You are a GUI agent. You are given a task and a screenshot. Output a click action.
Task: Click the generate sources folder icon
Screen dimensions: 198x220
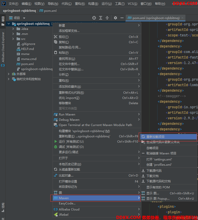point(143,142)
